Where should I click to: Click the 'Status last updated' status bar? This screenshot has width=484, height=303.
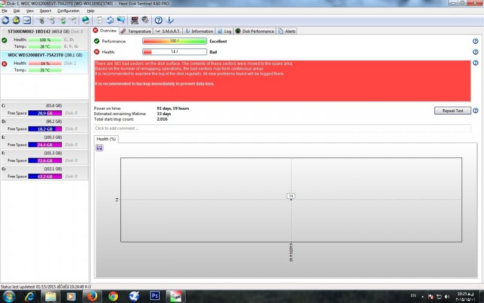(46, 287)
